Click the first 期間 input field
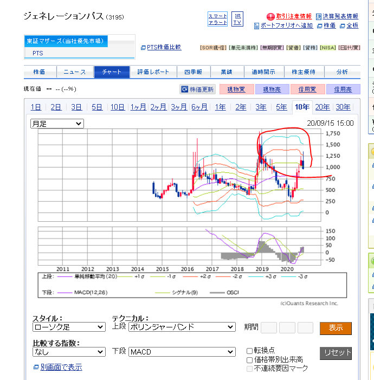Image resolution: width=374 pixels, height=380 pixels. click(269, 327)
